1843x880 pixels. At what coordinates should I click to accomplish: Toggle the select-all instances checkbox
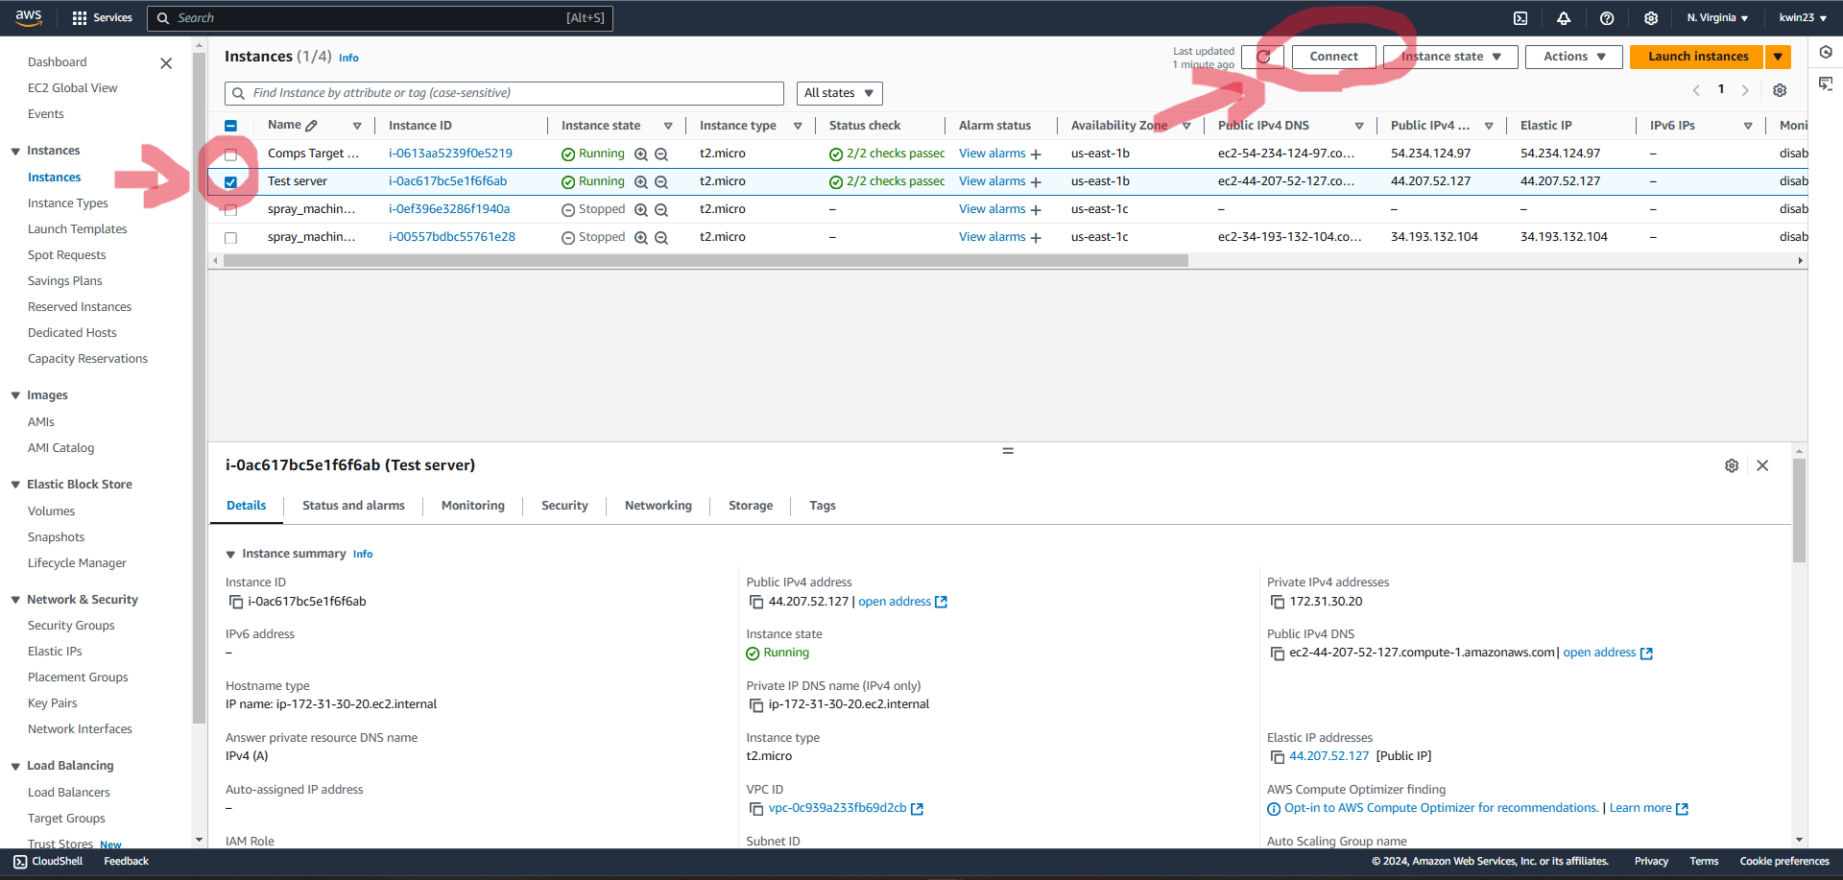230,126
